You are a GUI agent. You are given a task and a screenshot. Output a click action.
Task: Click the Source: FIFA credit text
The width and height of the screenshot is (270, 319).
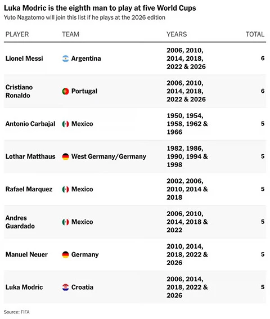17,312
